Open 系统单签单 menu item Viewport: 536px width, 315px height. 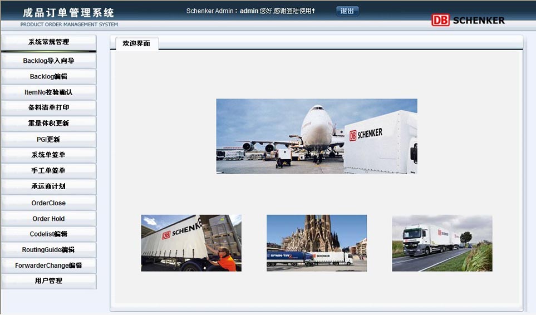(x=48, y=155)
